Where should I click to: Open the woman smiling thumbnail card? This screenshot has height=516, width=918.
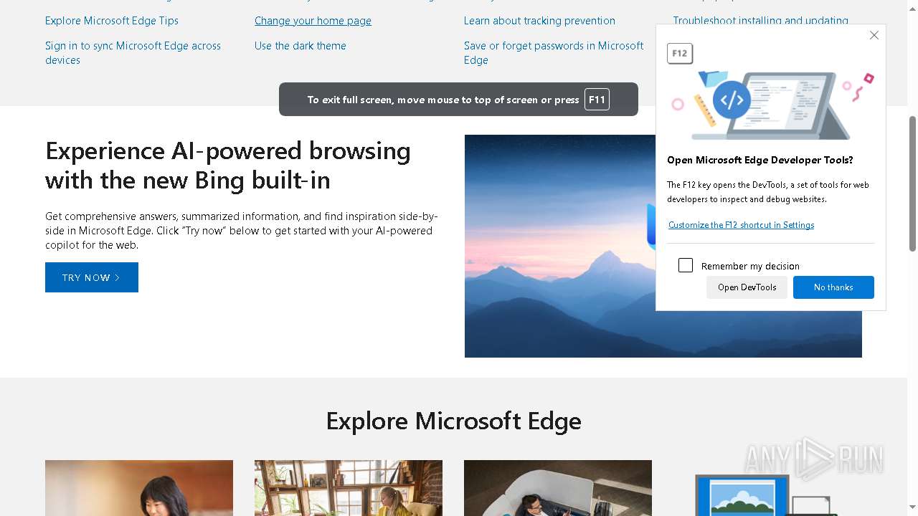click(x=139, y=488)
